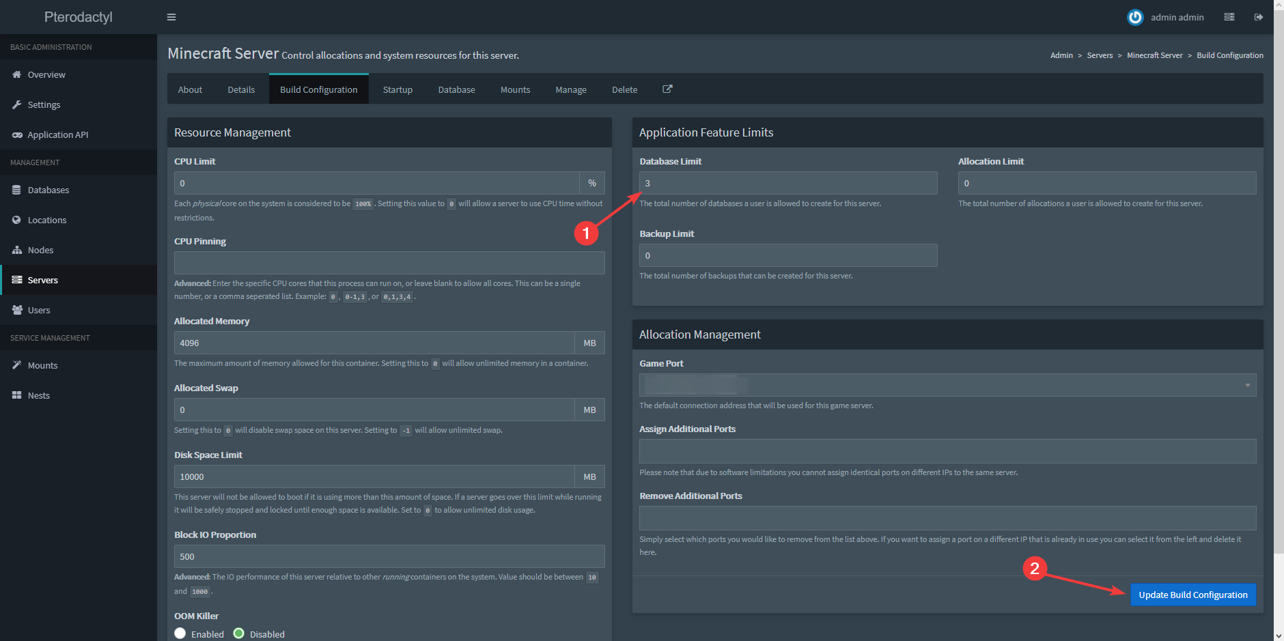This screenshot has width=1284, height=641.
Task: Open Locations text in sidebar
Action: click(x=47, y=220)
